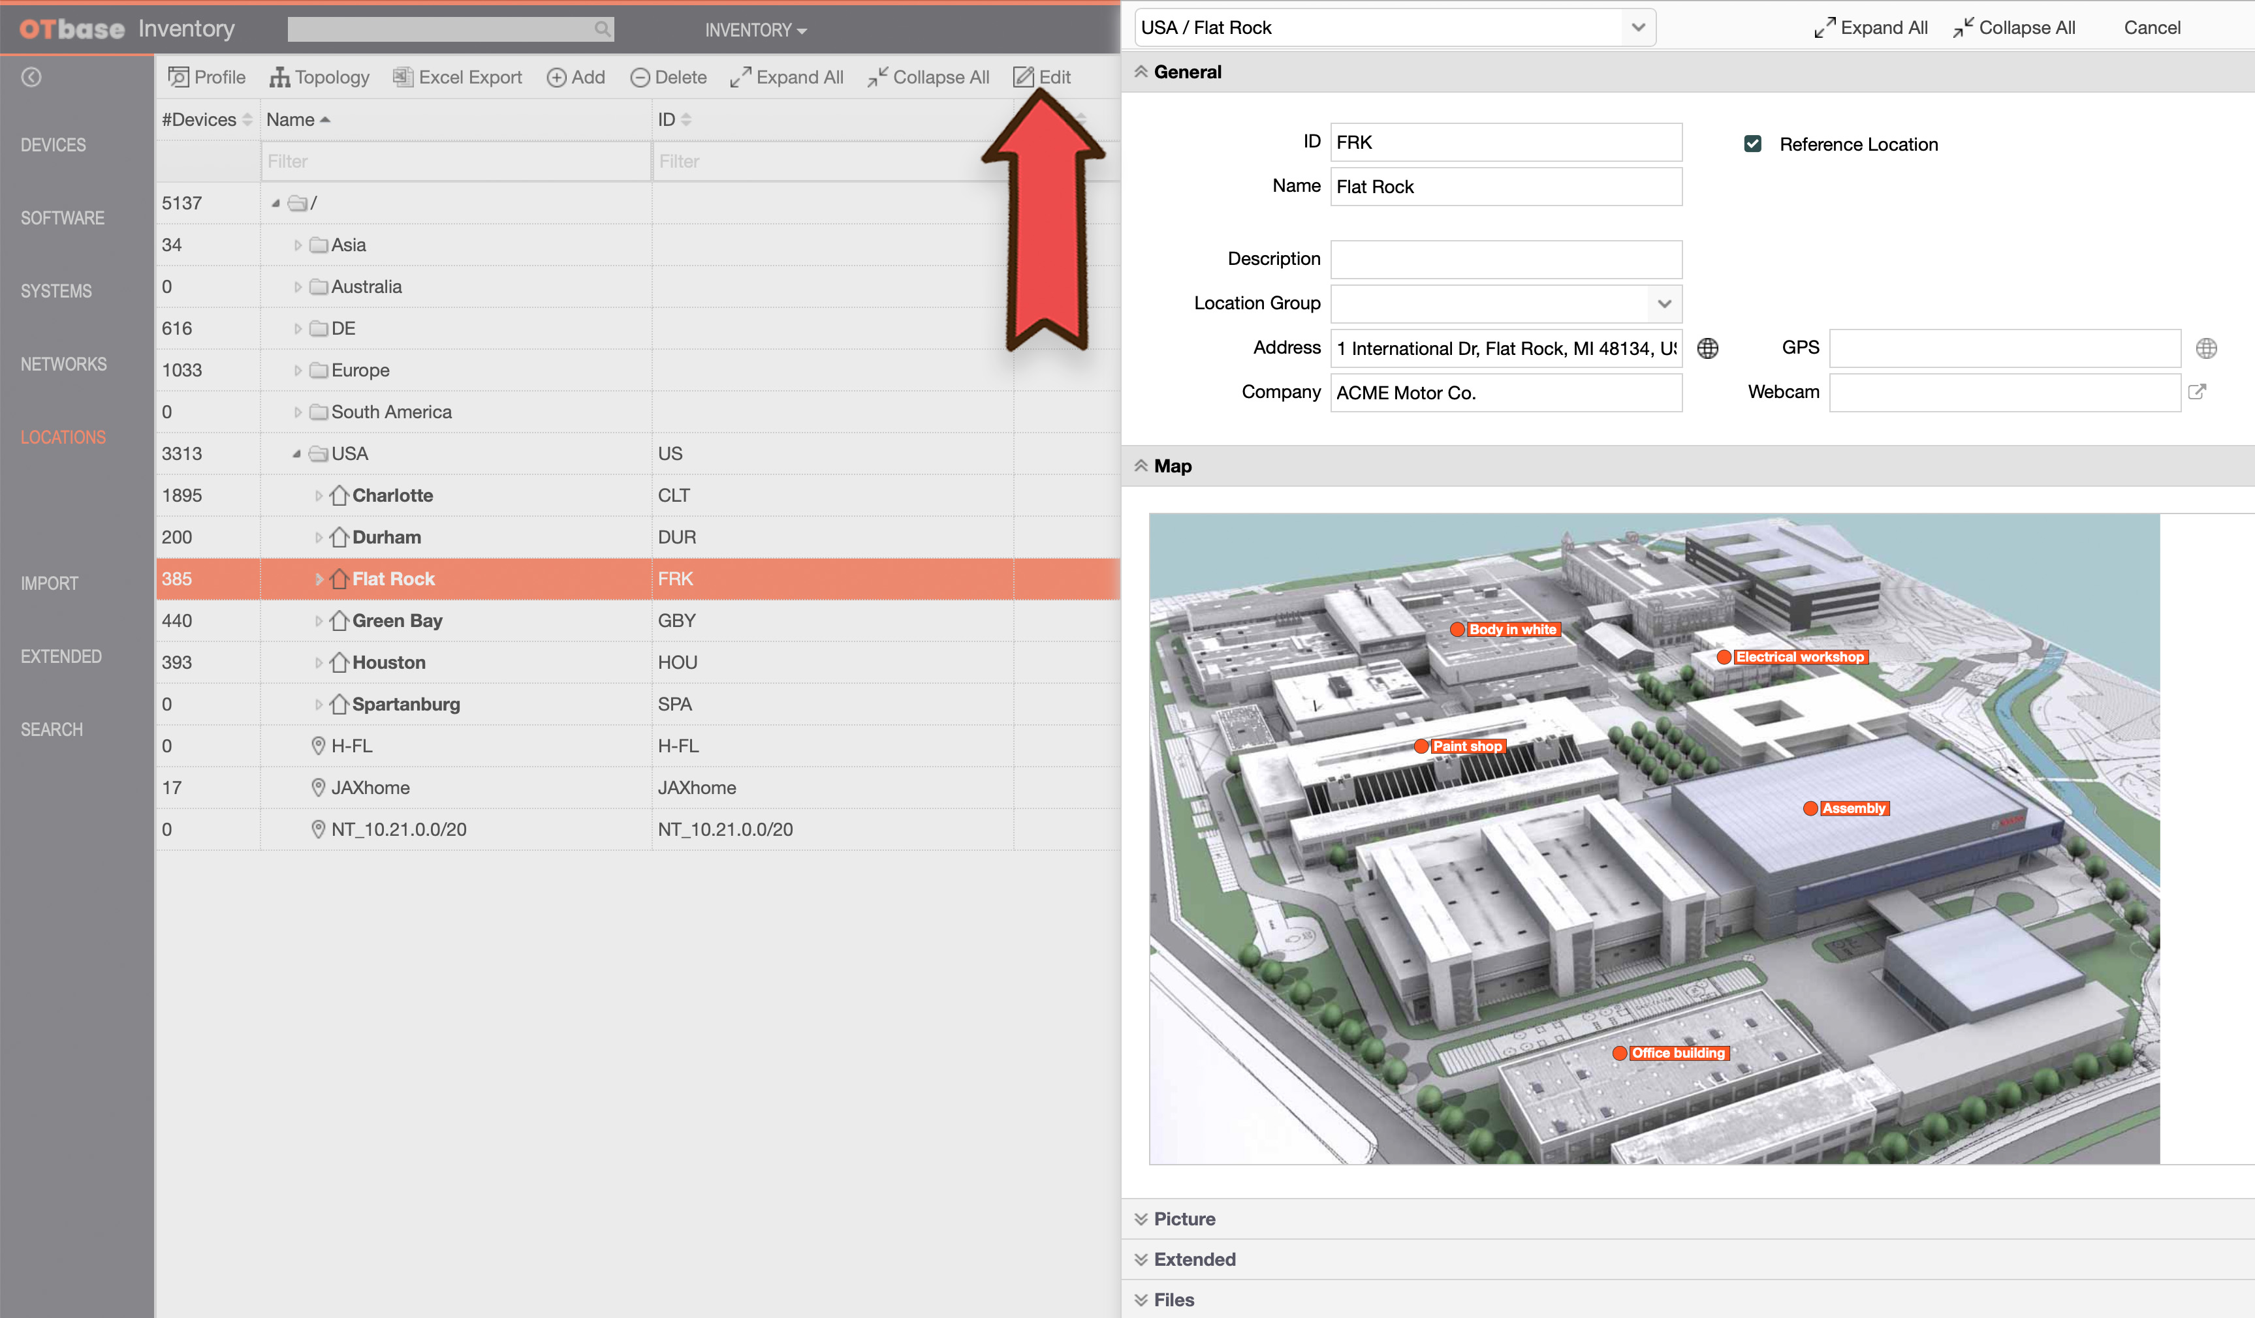
Task: Export locations via Excel Export
Action: (457, 77)
